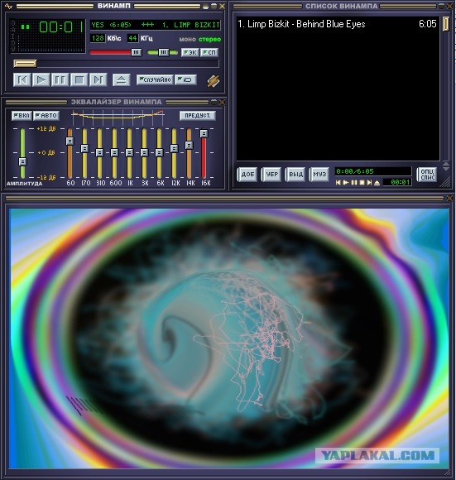Click the V visualization letter in clutterbar
This screenshot has height=480, width=456.
click(13, 48)
